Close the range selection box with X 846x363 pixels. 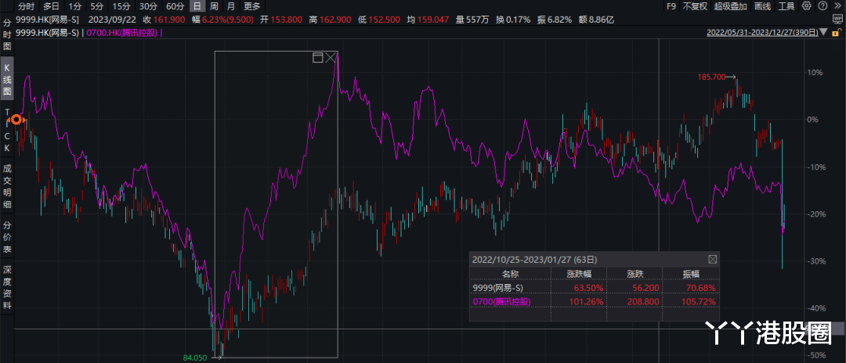point(331,58)
